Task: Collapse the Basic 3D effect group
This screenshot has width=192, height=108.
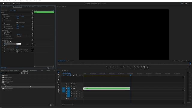Action: click(x=1, y=40)
